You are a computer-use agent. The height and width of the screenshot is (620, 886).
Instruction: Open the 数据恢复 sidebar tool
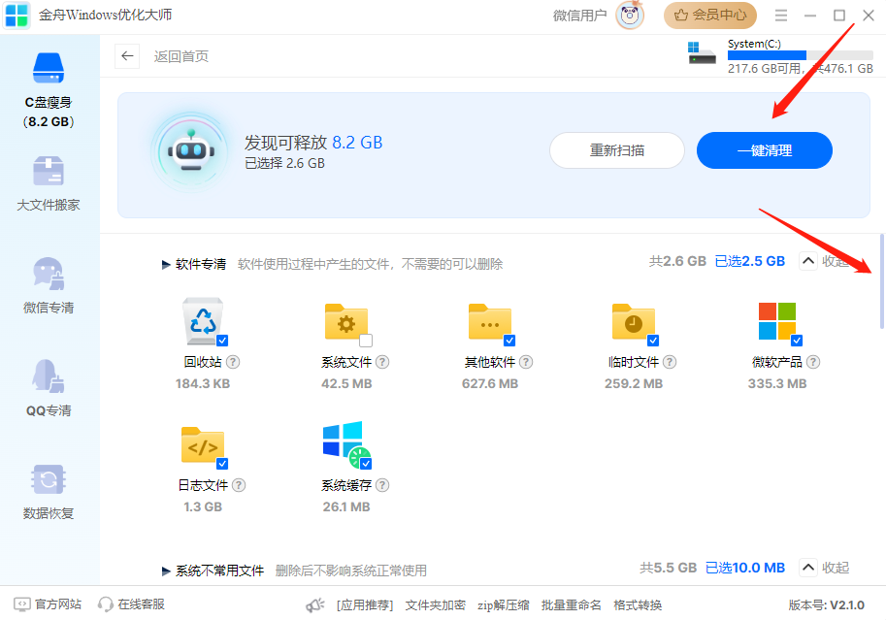[49, 492]
